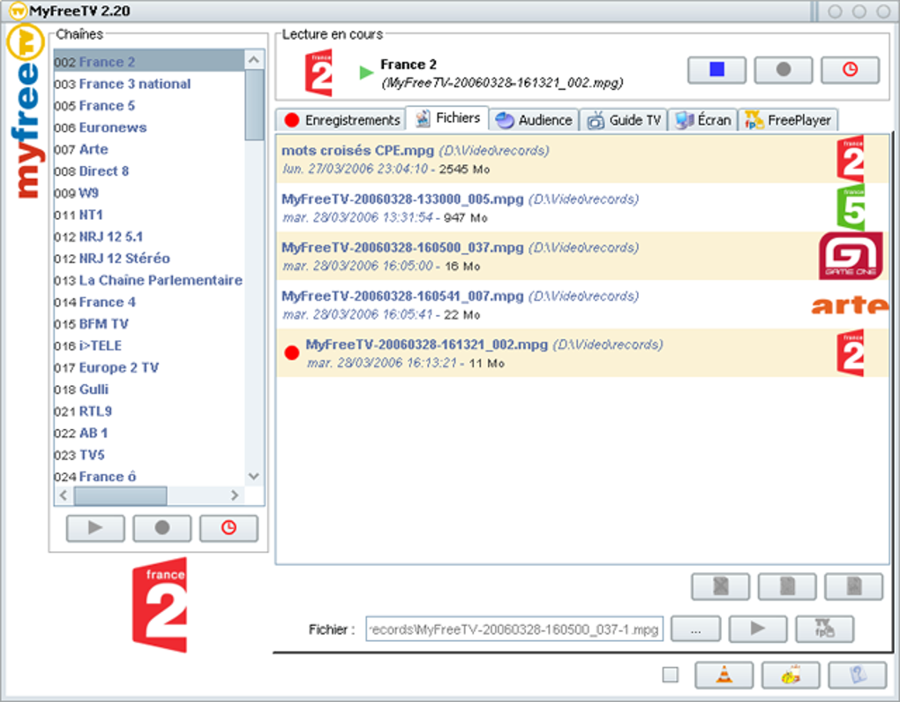Screen dimensions: 900x702
Task: Select channel 016 i>TELE
Action: pyautogui.click(x=149, y=346)
